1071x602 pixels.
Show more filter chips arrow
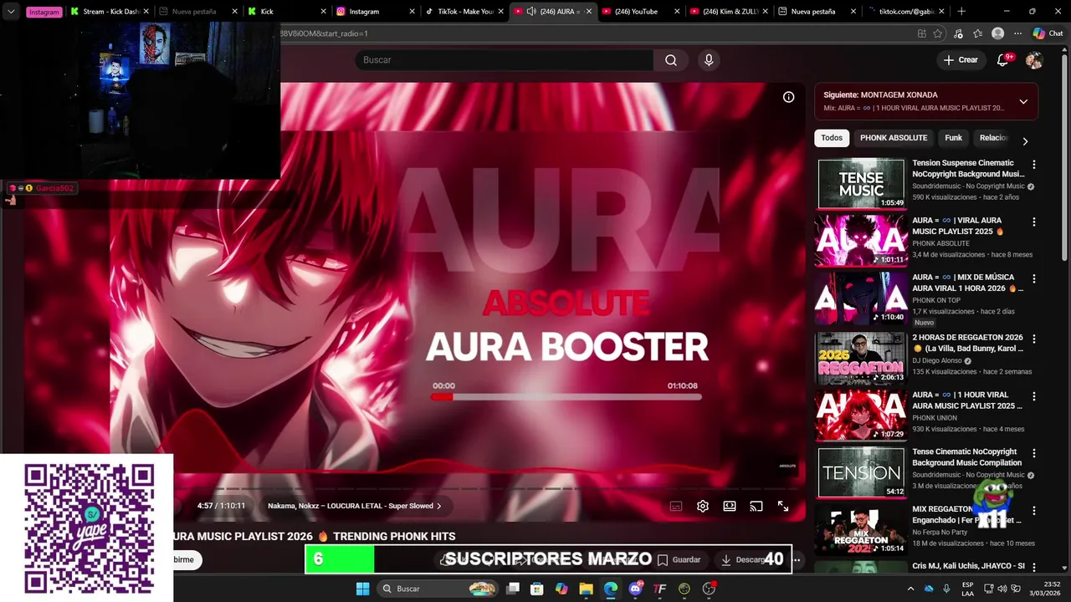click(1025, 141)
